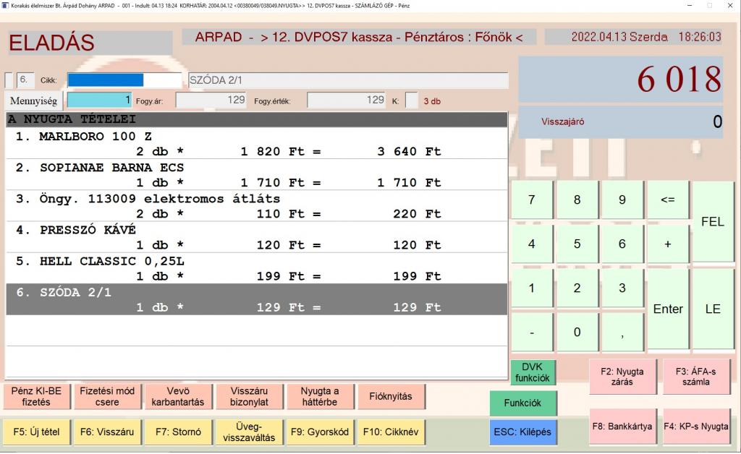Image resolution: width=741 pixels, height=454 pixels.
Task: Exit using ESC: Kilépés button
Action: pyautogui.click(x=522, y=432)
